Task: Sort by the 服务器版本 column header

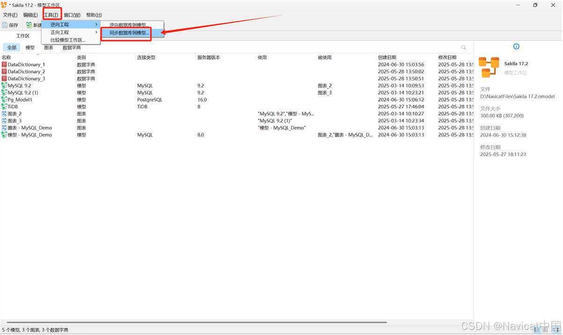Action: 226,57
